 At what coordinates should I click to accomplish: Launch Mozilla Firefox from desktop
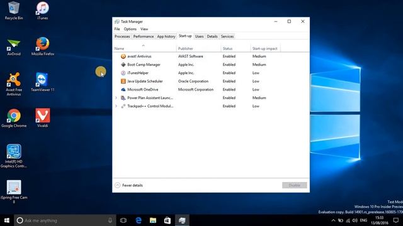click(x=43, y=46)
